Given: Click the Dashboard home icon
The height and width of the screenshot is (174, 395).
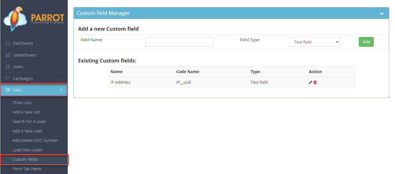Looking at the screenshot, I should (x=8, y=43).
